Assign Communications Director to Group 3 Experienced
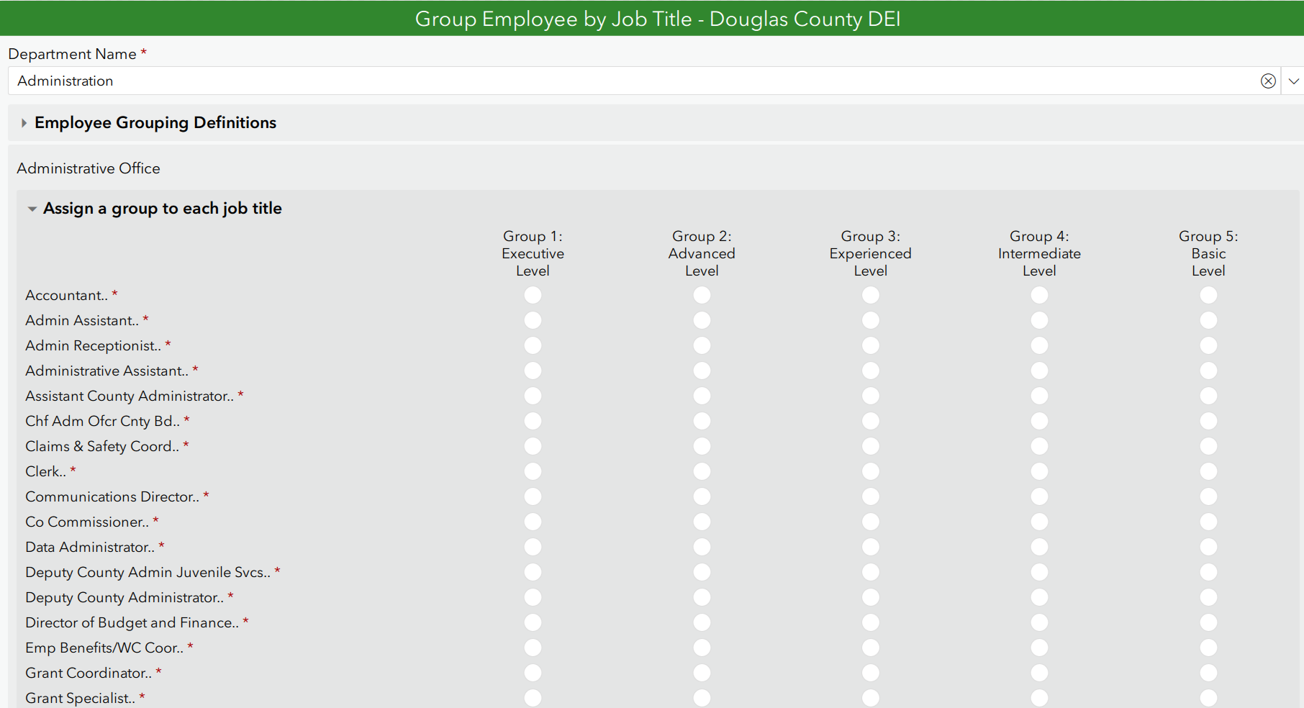 coord(871,496)
